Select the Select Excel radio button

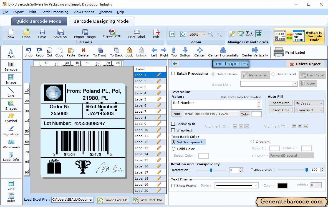point(273,74)
